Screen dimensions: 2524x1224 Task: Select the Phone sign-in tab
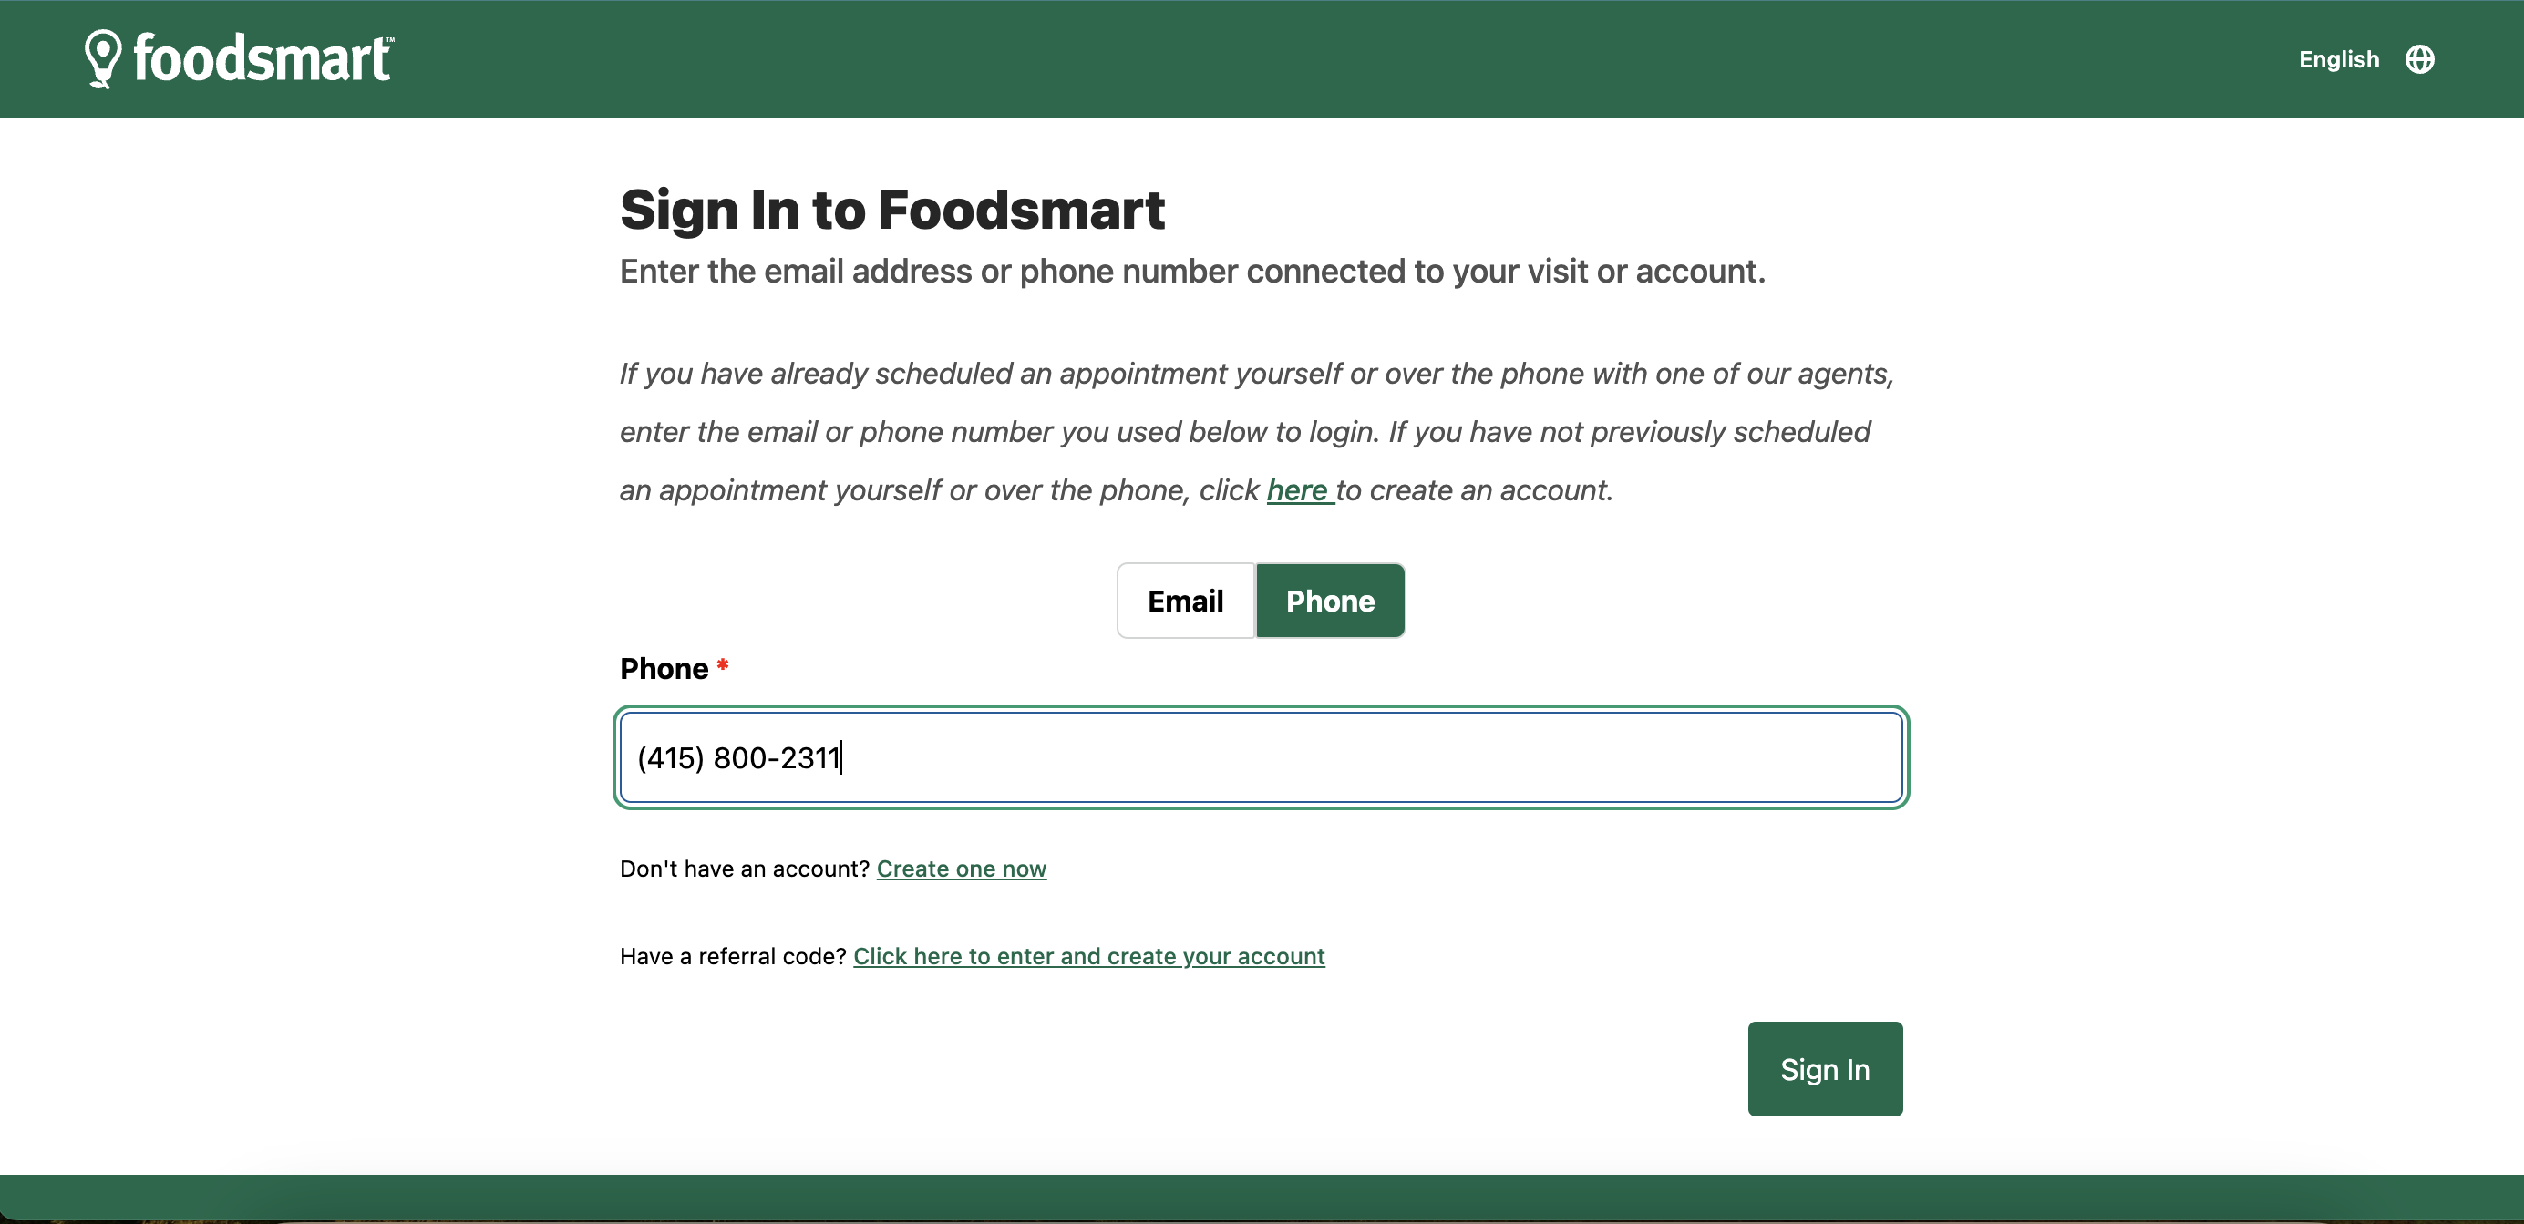point(1330,601)
